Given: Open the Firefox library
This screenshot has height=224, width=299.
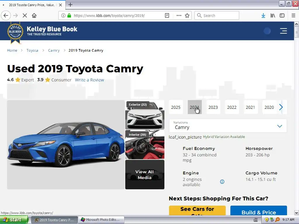Looking at the screenshot, I should pos(273,15).
